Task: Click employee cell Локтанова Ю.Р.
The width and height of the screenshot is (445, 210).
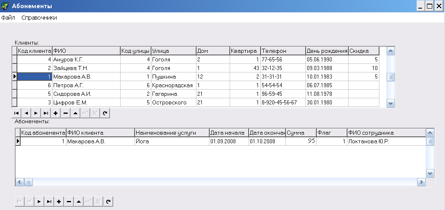Action: (386, 141)
